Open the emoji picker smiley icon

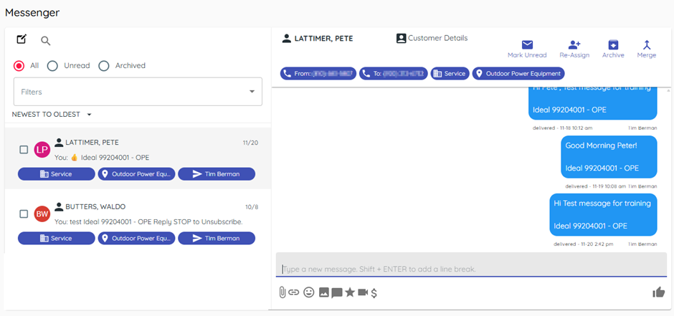click(x=309, y=292)
